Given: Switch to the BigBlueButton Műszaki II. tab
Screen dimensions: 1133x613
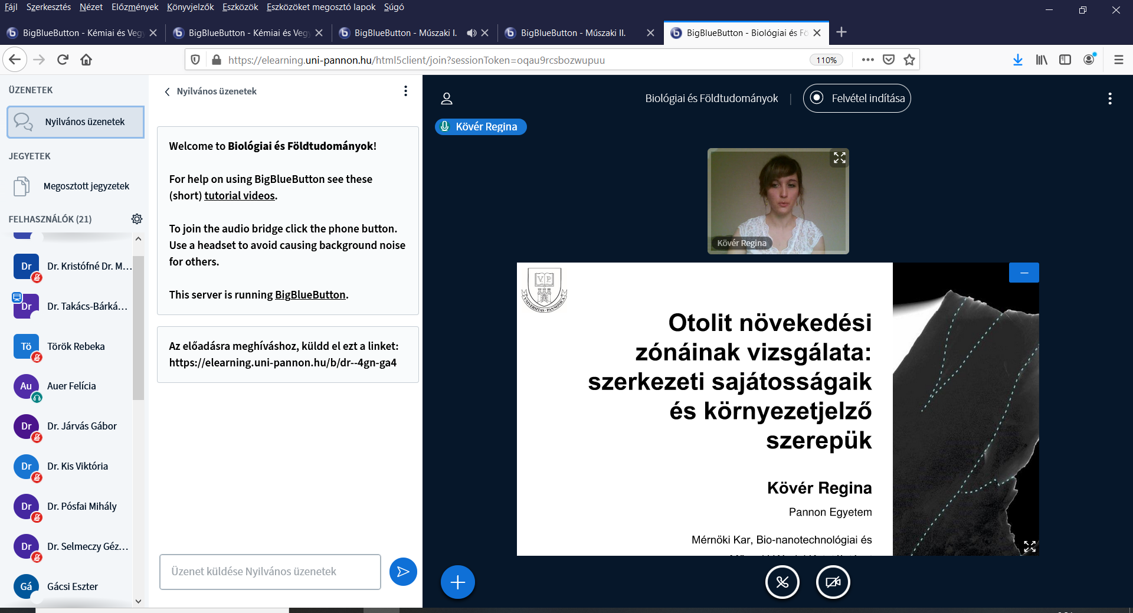Looking at the screenshot, I should [x=572, y=33].
